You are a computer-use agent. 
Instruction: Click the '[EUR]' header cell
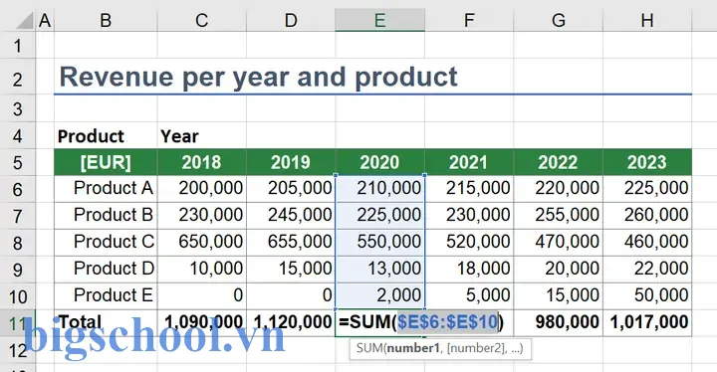(x=106, y=162)
